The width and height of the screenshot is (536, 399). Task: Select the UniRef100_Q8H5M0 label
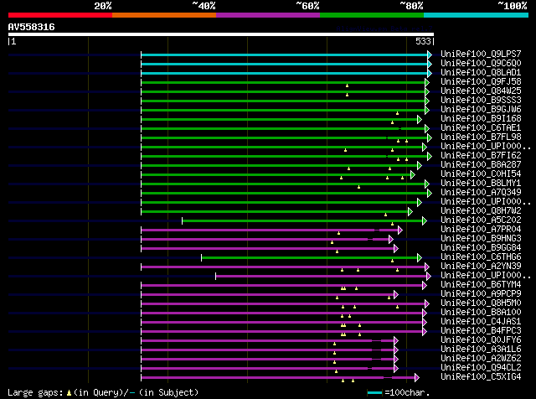(x=481, y=303)
